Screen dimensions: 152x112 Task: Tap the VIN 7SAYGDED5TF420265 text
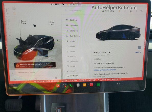(x=104, y=63)
